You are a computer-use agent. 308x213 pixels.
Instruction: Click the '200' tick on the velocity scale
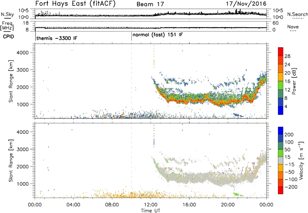tap(289, 135)
